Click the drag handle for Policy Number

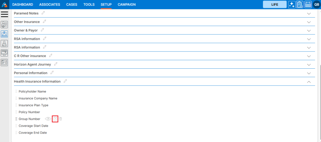(x=16, y=112)
